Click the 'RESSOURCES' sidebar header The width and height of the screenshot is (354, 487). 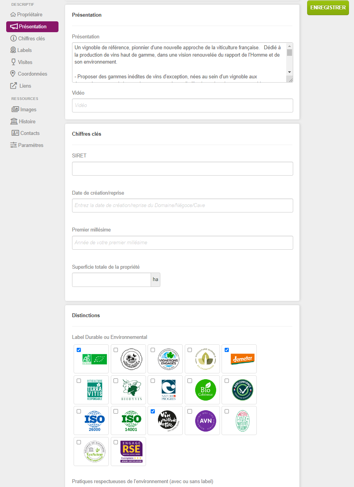pyautogui.click(x=25, y=99)
